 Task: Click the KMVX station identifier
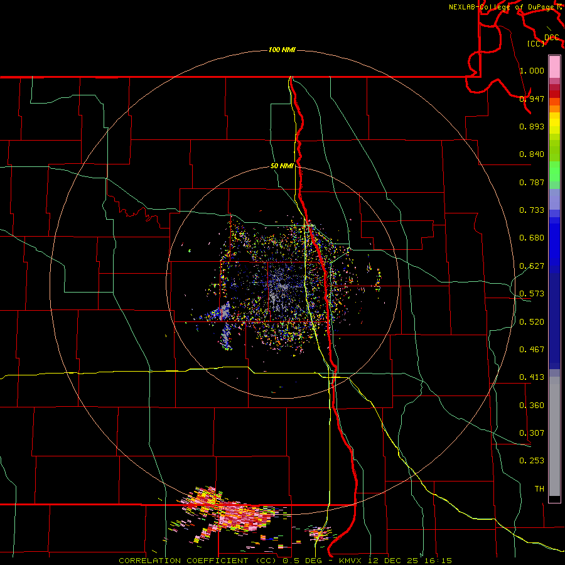350,561
